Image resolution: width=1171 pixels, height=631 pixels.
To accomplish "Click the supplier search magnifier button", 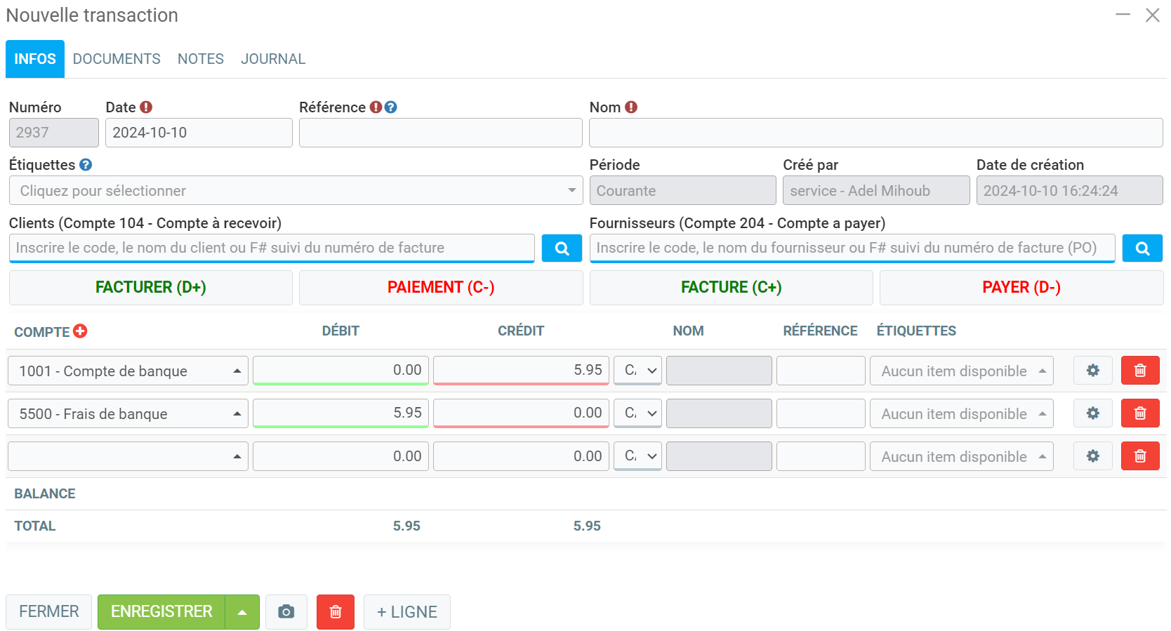I will pyautogui.click(x=1142, y=248).
